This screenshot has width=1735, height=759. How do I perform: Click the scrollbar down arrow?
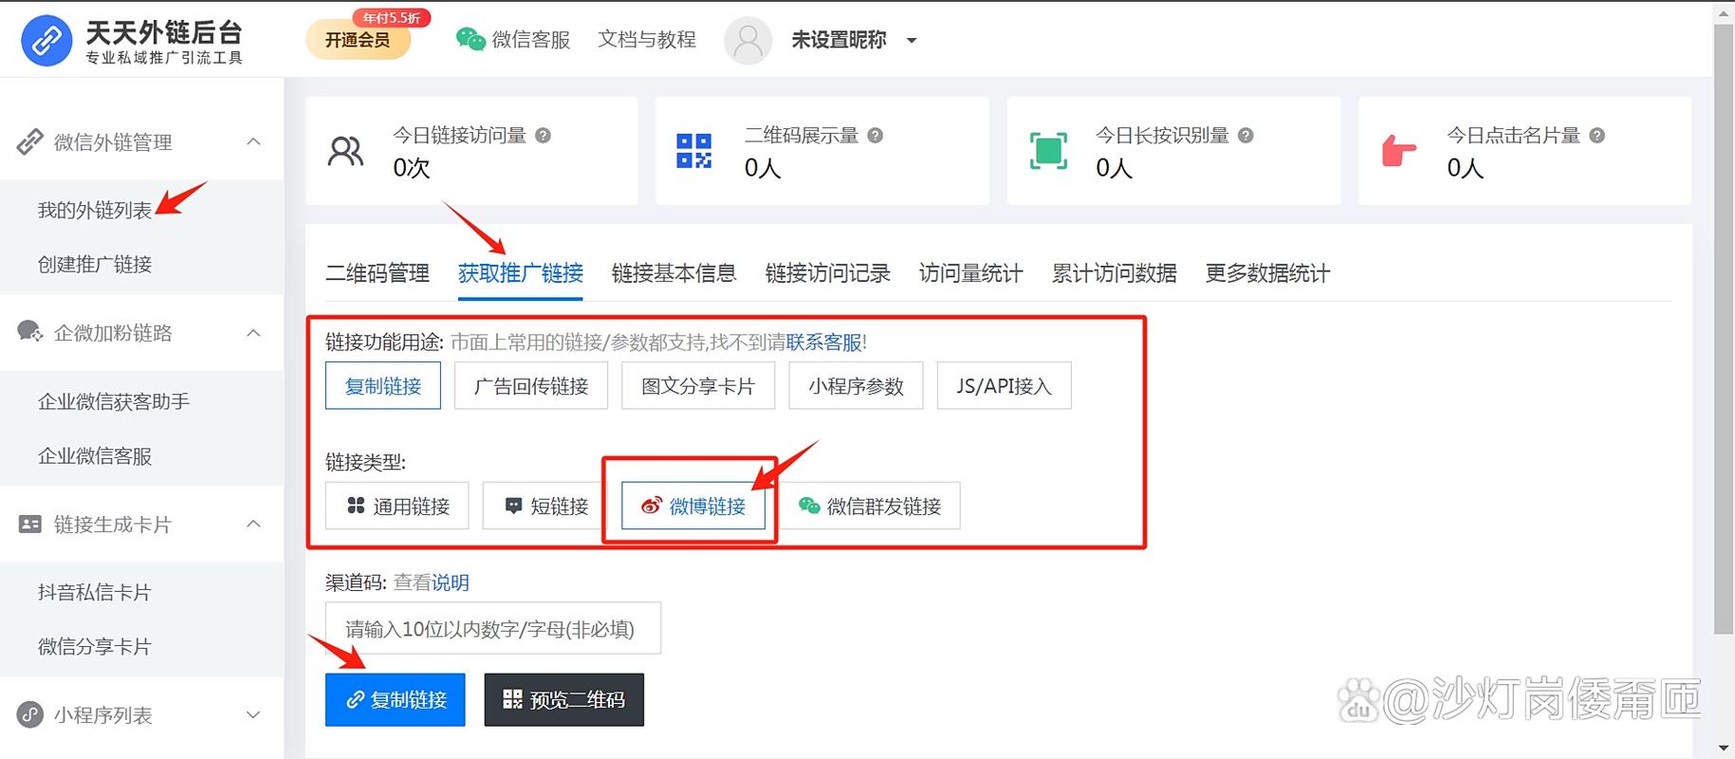click(x=1724, y=749)
